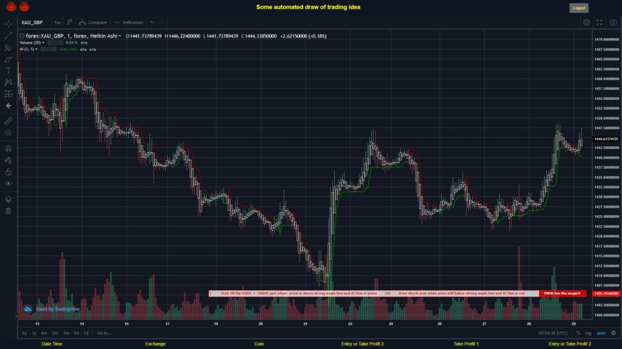The image size is (622, 349).
Task: Click the Date Time column header
Action: click(52, 344)
